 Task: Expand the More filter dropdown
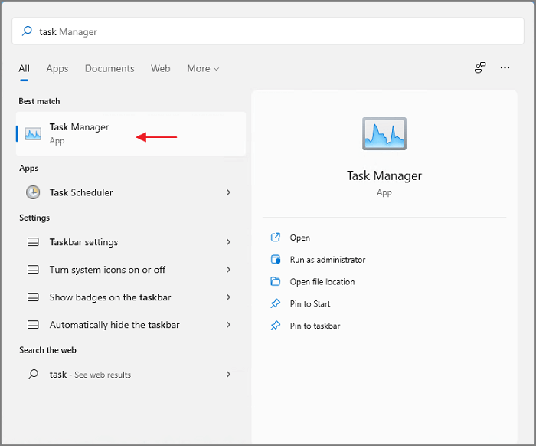[203, 68]
